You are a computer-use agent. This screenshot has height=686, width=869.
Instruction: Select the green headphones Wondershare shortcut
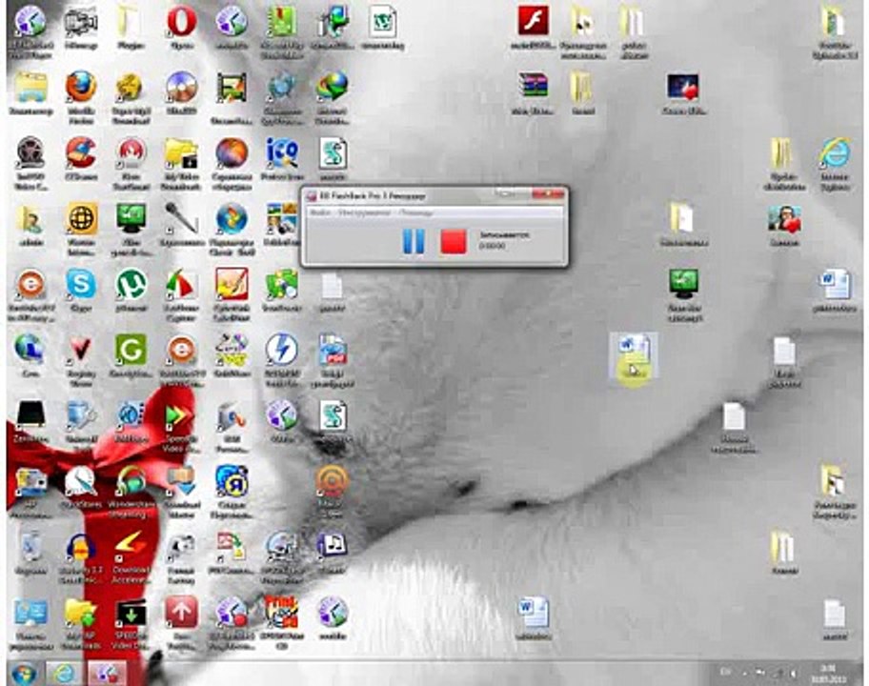click(131, 481)
